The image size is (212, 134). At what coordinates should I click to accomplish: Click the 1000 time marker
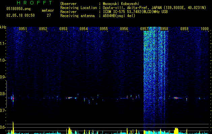pyautogui.click(x=205, y=29)
